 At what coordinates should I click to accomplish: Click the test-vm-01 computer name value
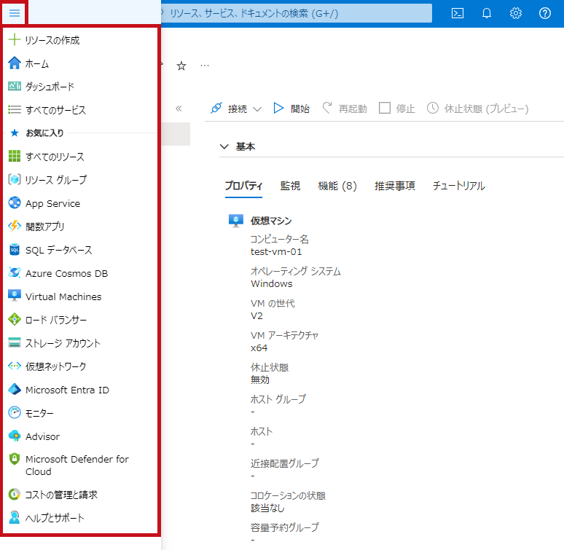pos(276,251)
